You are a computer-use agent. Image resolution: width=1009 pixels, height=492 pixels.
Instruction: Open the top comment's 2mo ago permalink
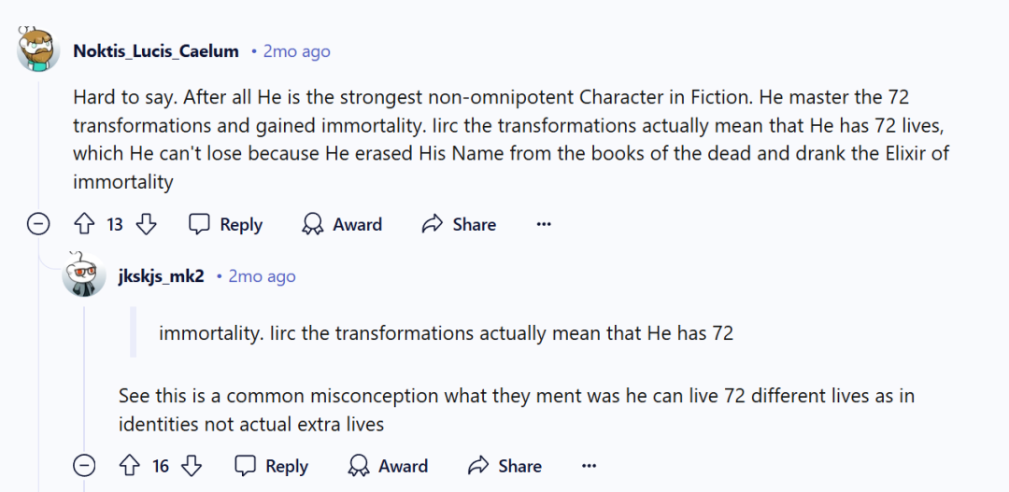click(296, 51)
